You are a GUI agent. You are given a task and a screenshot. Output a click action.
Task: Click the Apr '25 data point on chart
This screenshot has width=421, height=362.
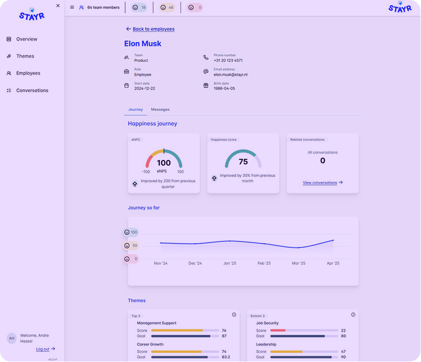333,240
